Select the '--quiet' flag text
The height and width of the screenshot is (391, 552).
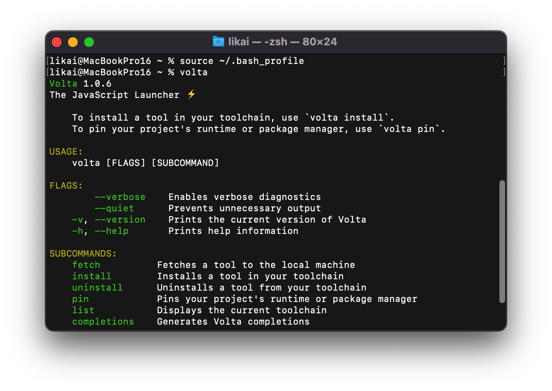point(114,208)
